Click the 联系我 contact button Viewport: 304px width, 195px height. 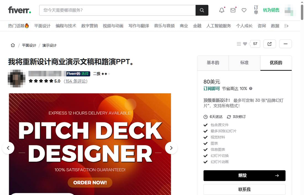tap(245, 189)
